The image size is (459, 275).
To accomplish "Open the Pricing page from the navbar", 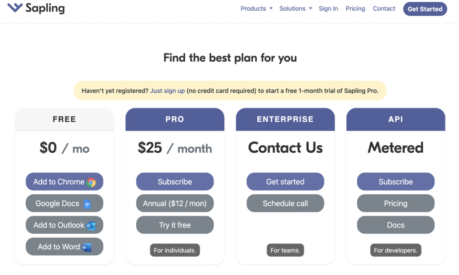I will point(355,9).
